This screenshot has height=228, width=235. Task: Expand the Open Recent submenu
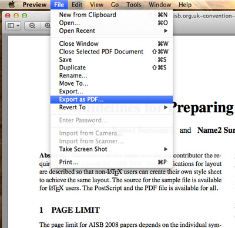[x=112, y=31]
